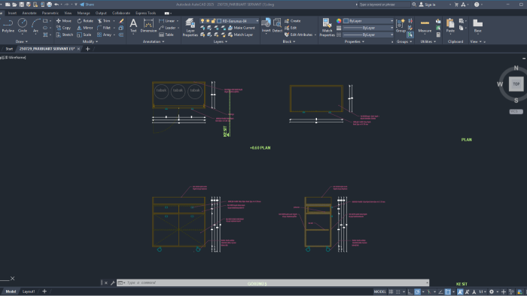Image resolution: width=527 pixels, height=296 pixels.
Task: Toggle snap mode in status bar
Action: (398, 291)
